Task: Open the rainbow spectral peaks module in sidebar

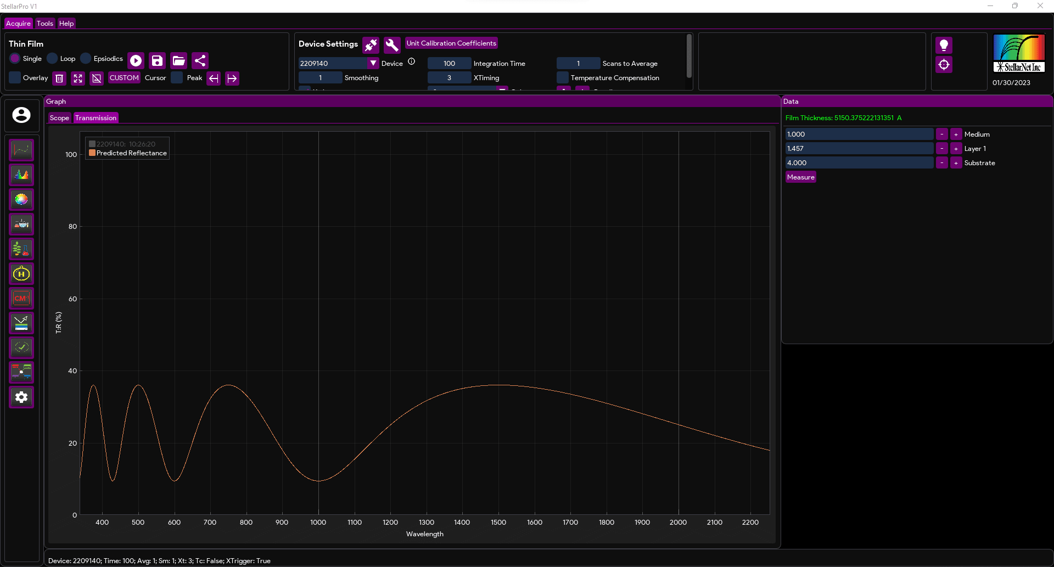Action: [x=21, y=175]
